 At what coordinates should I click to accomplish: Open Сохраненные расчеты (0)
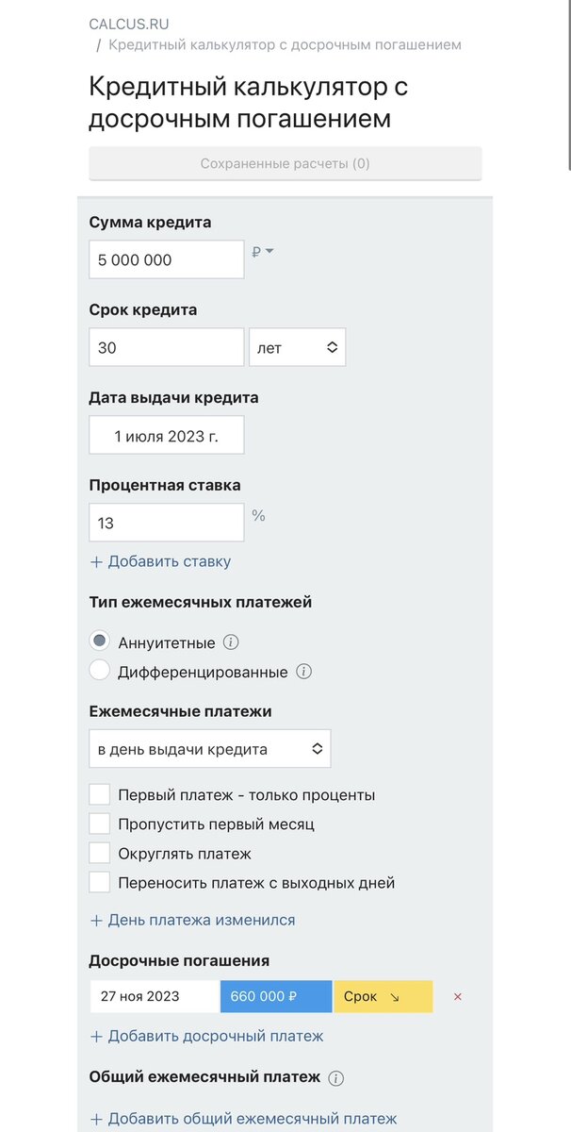pos(285,163)
